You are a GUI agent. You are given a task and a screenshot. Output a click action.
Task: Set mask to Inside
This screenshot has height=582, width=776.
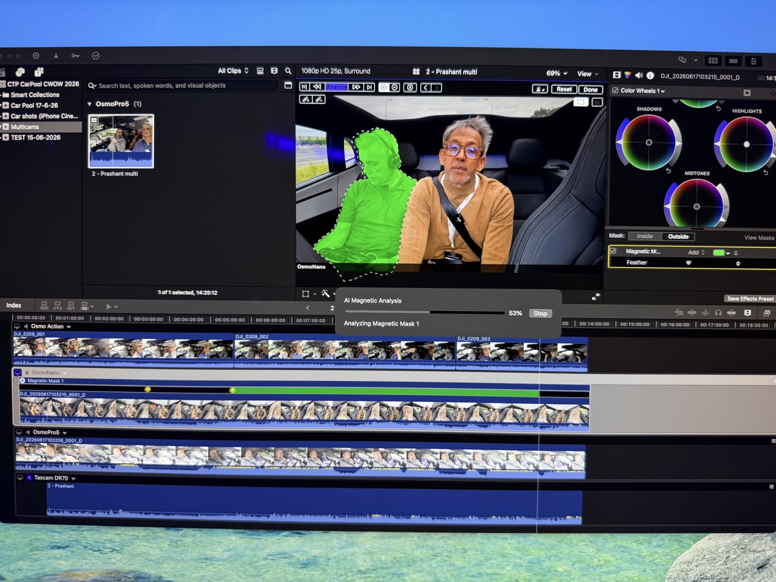(x=645, y=236)
